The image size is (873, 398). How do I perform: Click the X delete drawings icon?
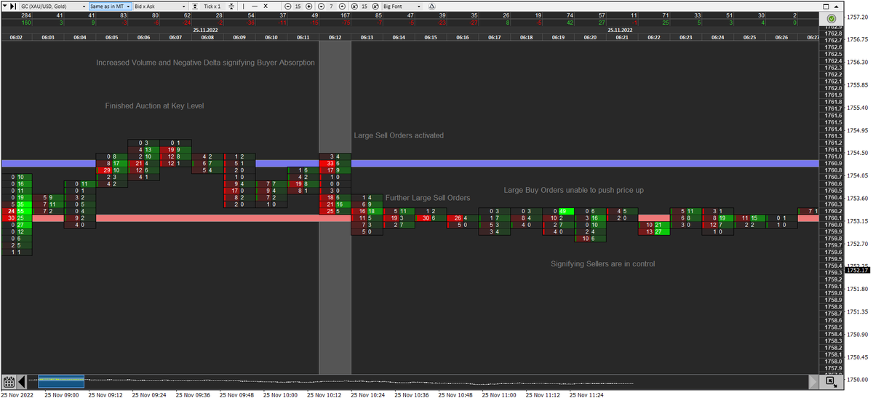click(266, 6)
